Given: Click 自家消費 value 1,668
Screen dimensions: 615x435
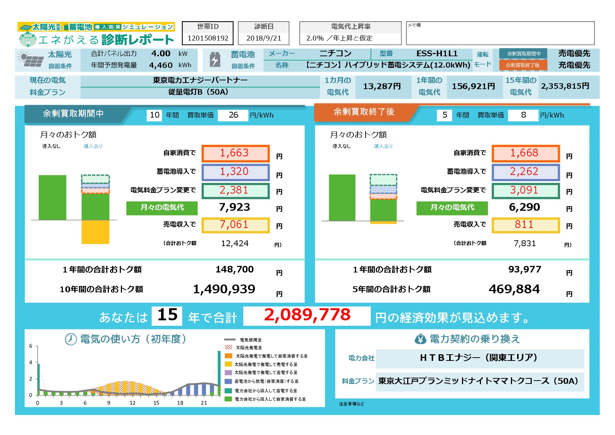Looking at the screenshot, I should tap(526, 153).
